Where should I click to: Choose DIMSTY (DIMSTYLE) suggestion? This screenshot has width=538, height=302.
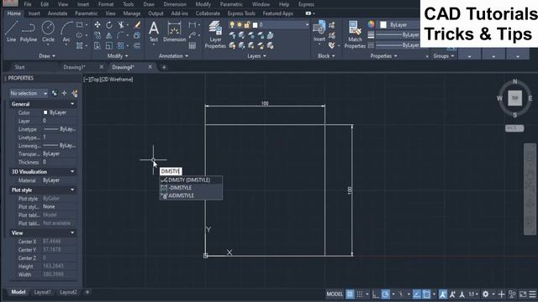coord(191,180)
